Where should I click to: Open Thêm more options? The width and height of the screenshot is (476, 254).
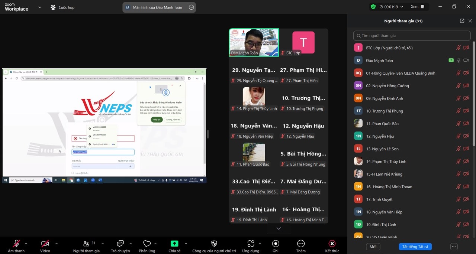pyautogui.click(x=301, y=244)
